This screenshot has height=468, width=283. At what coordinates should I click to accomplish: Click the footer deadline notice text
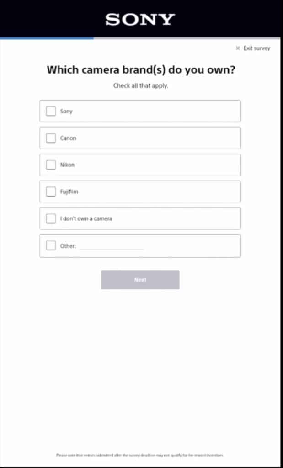coord(140,455)
